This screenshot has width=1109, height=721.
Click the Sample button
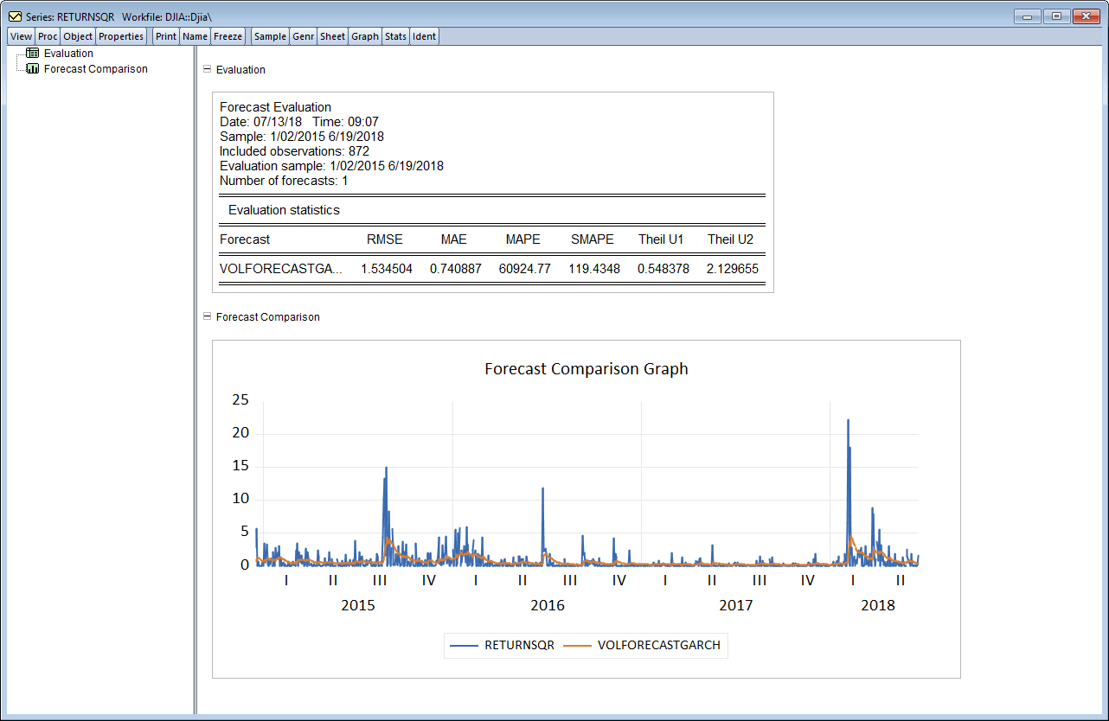[270, 36]
